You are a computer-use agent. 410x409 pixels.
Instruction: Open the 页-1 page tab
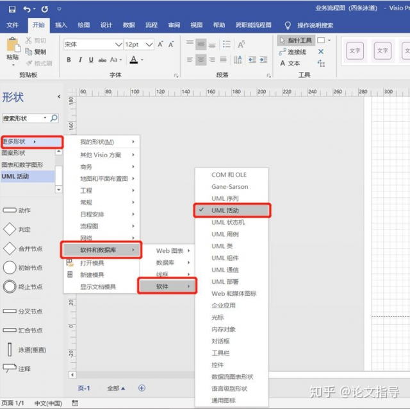point(84,388)
